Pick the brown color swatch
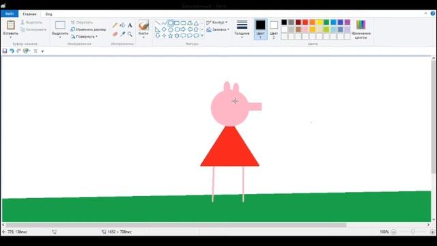Viewport: 437px width, 246px height. point(298,29)
